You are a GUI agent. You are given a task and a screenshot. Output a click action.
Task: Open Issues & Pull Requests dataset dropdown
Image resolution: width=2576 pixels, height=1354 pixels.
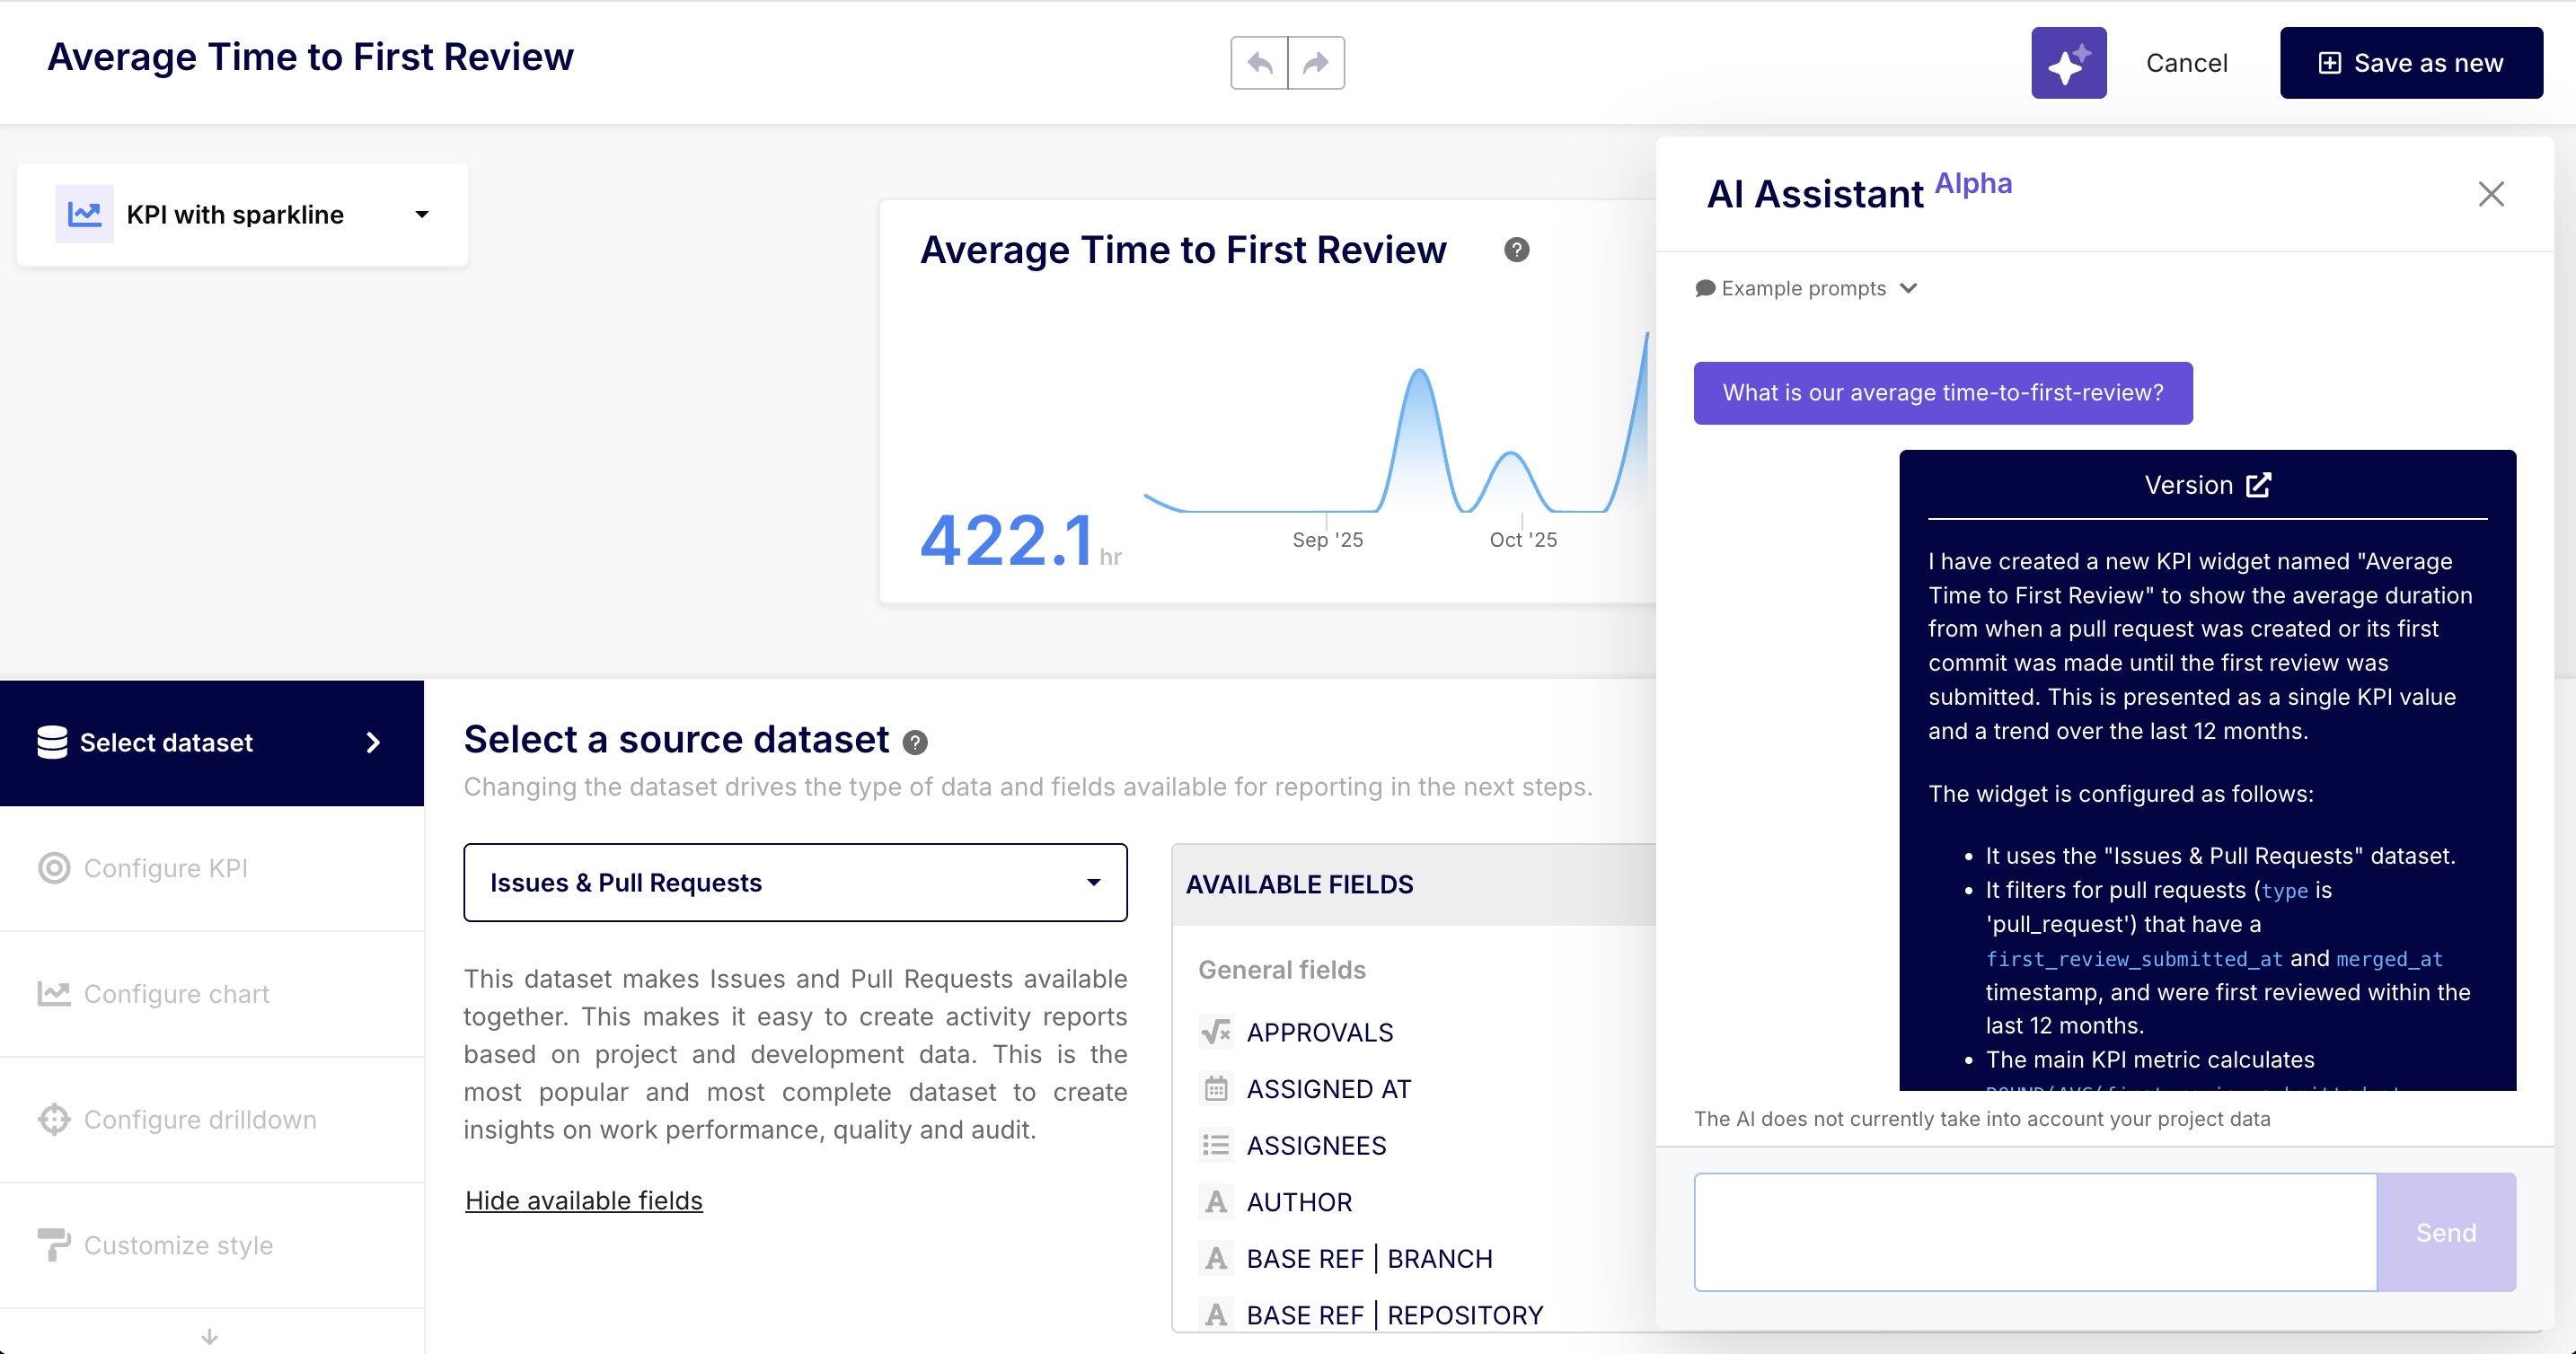pyautogui.click(x=795, y=883)
